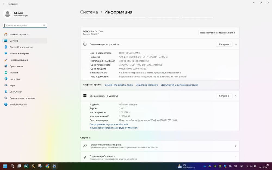This screenshot has height=170, width=272.
Task: Open Продуктов ключ и активиране row
Action: pos(160,146)
